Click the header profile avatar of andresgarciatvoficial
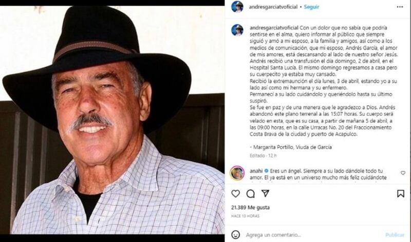411x242 pixels. (237, 7)
